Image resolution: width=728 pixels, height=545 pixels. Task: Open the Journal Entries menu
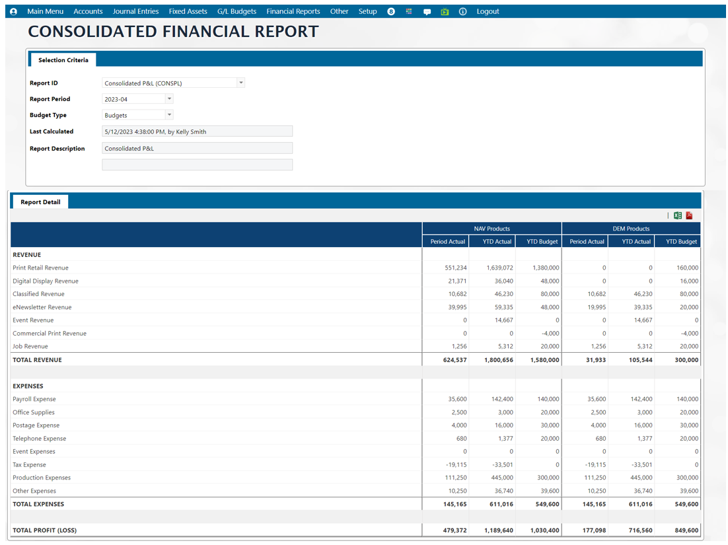pyautogui.click(x=135, y=12)
